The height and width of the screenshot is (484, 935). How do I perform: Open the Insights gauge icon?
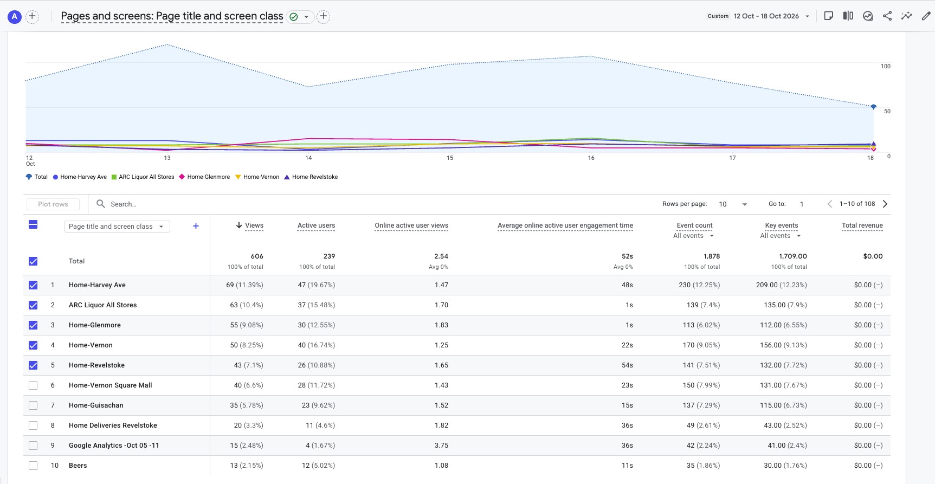point(868,16)
